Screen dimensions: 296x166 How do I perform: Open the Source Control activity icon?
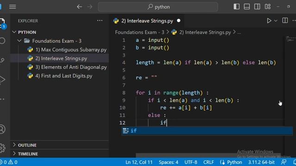point(2,60)
